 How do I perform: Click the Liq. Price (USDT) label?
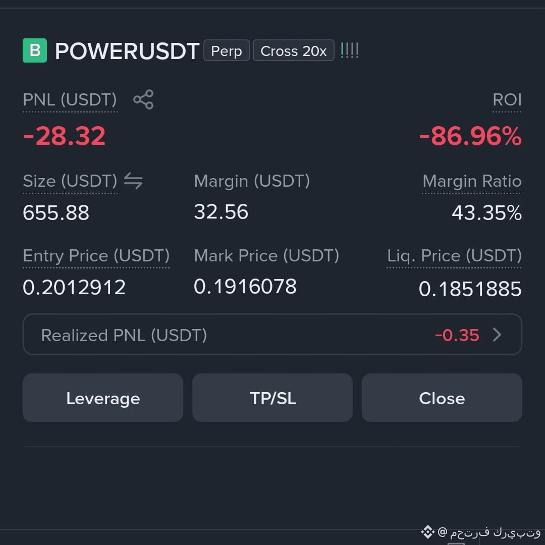click(454, 256)
